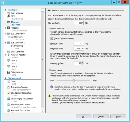Viewport: 130px width, 122px height.
Task: Expand the Network Adapter node
Action: pyautogui.click(x=6, y=55)
